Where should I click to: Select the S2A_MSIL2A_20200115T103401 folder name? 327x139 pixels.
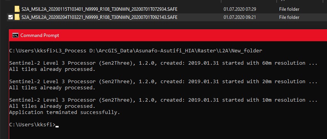pyautogui.click(x=99, y=9)
